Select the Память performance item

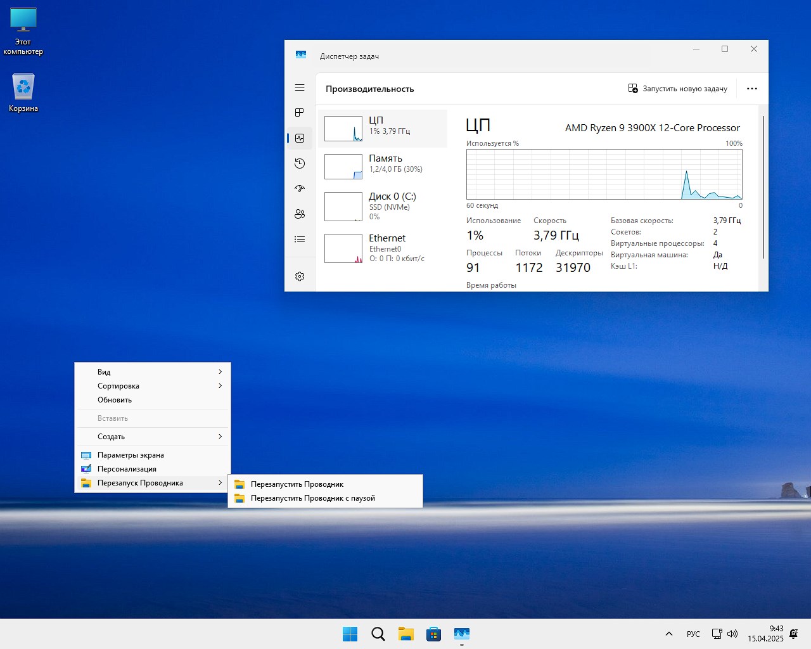383,167
